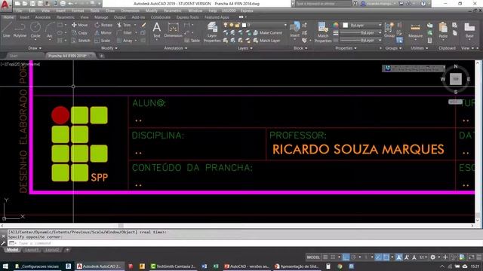Add a new drawing tab with plus
This screenshot has width=483, height=271.
coord(101,56)
